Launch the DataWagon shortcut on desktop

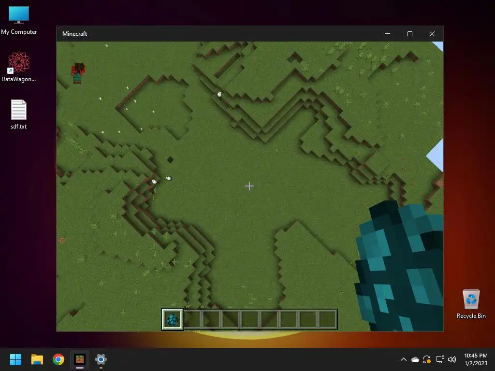click(x=19, y=67)
